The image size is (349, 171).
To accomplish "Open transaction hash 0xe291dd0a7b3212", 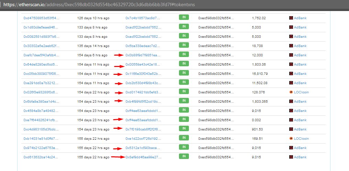I will click(42, 83).
